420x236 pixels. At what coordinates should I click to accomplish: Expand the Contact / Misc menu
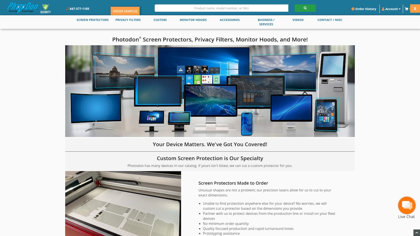(x=330, y=20)
